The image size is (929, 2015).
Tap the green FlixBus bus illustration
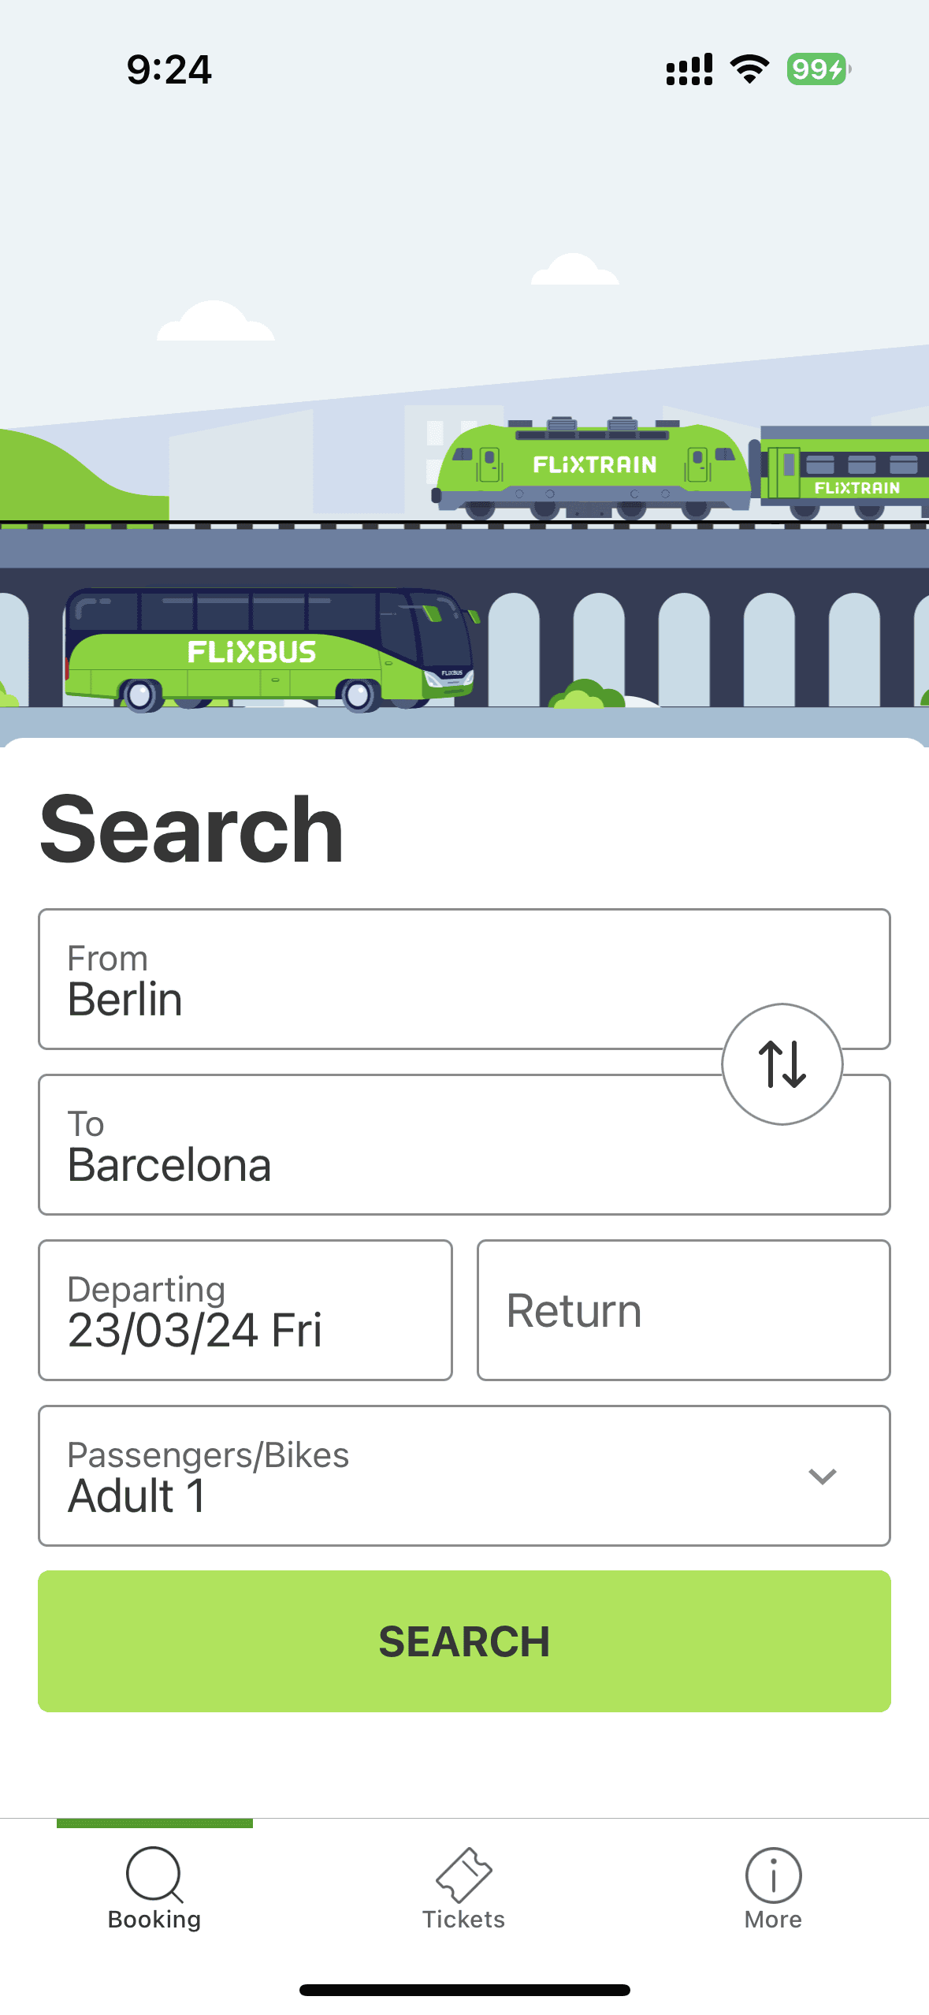(269, 650)
